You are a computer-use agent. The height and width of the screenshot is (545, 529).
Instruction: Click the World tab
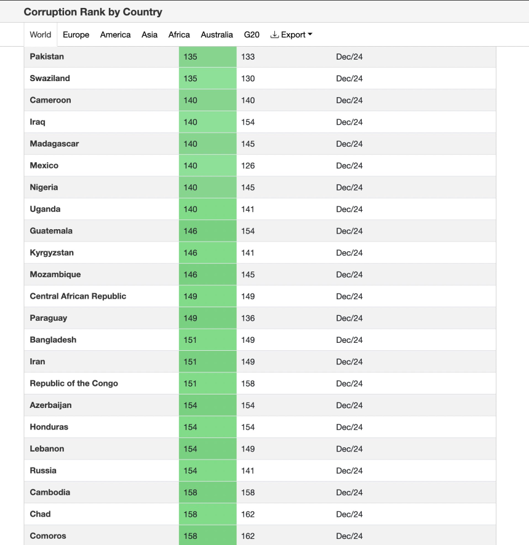pos(41,34)
